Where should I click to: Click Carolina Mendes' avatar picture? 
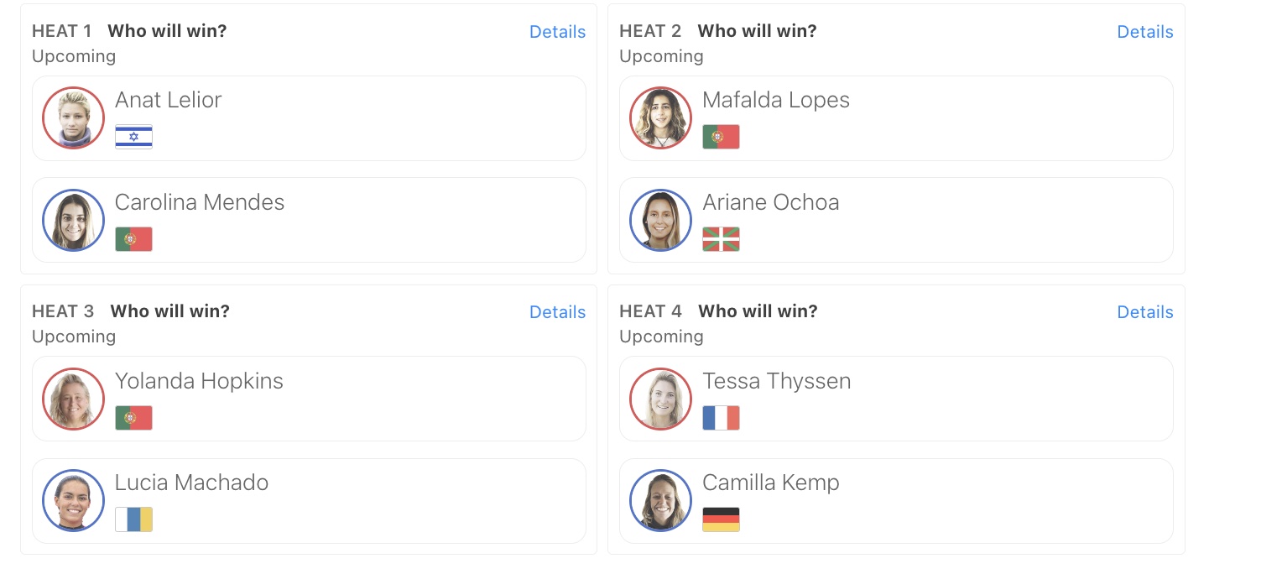coord(74,220)
